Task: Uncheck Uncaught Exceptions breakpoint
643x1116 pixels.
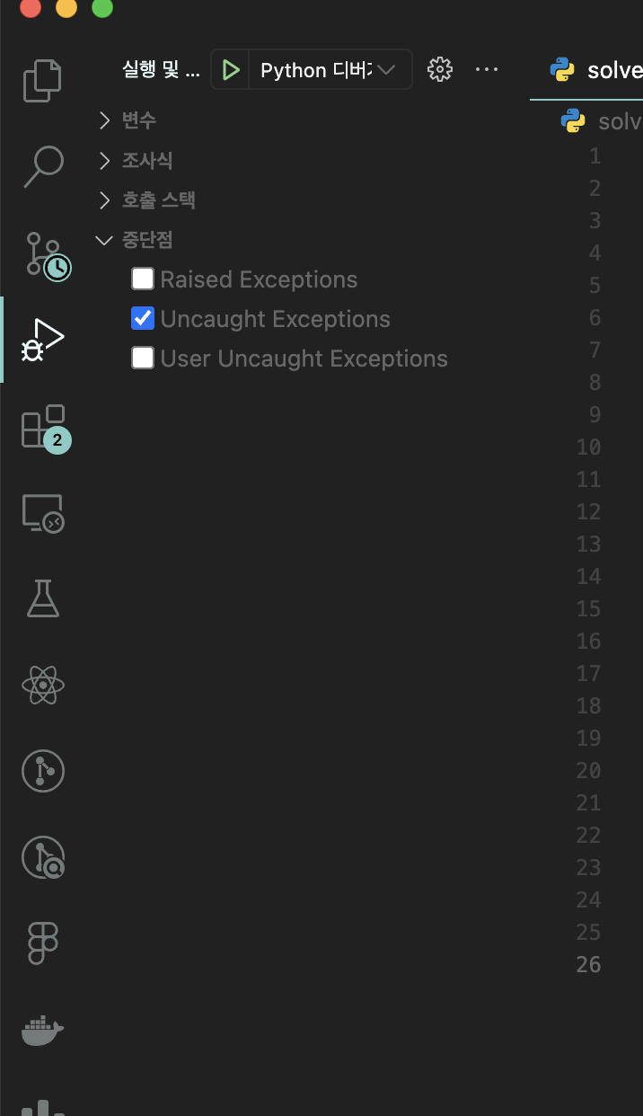Action: [x=143, y=319]
